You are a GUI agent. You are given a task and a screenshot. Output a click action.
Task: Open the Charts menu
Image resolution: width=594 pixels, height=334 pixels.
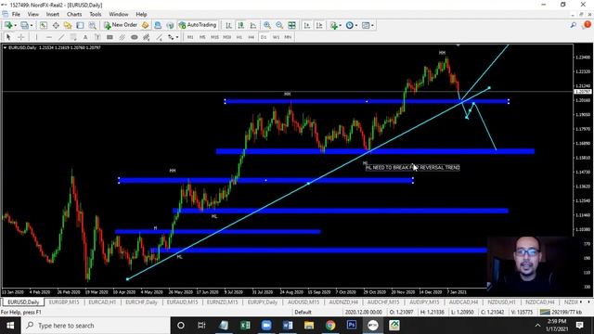[x=74, y=15]
